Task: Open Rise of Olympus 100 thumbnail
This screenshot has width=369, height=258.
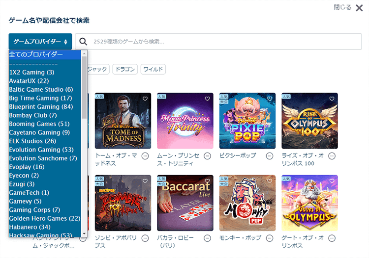Action: pos(309,121)
